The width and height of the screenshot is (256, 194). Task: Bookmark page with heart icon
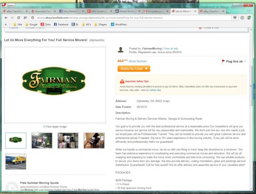click(235, 18)
